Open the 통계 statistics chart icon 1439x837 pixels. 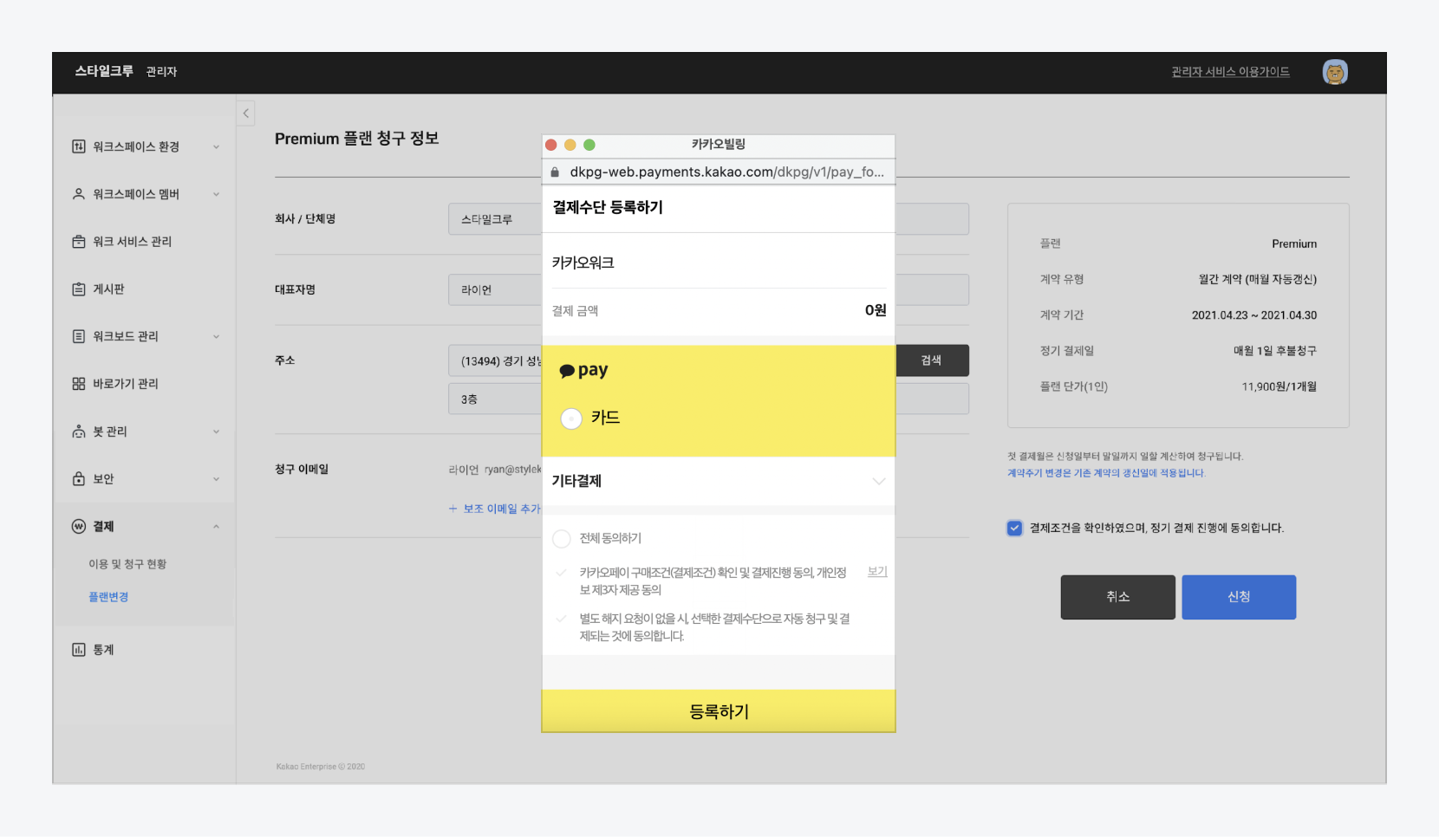pos(79,650)
